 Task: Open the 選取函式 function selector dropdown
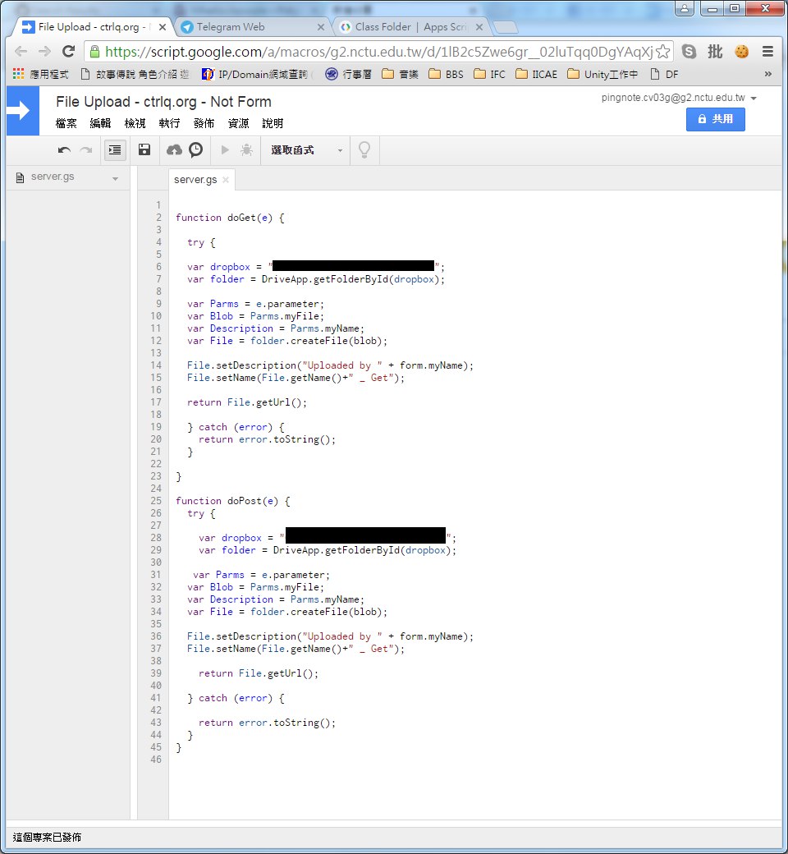point(307,149)
